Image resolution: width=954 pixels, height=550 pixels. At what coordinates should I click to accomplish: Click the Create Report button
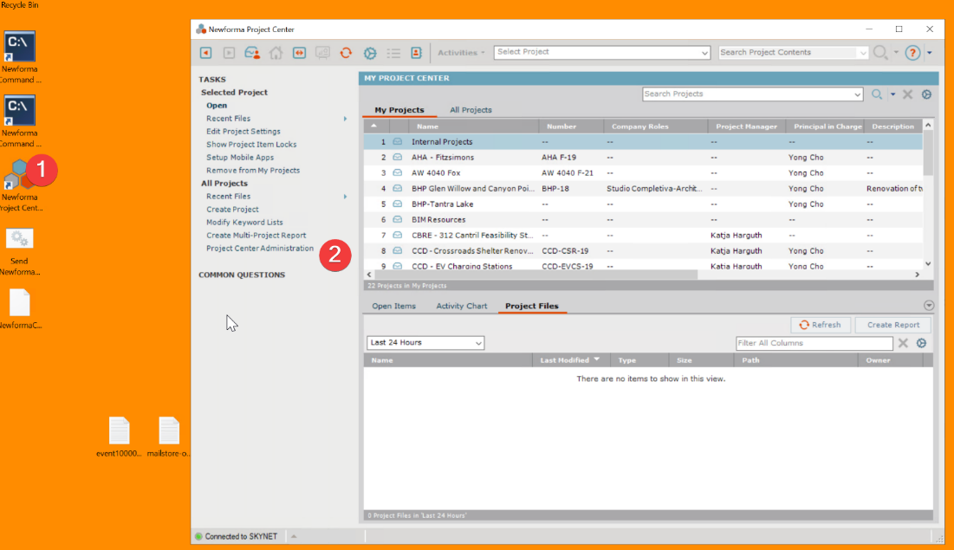(892, 324)
